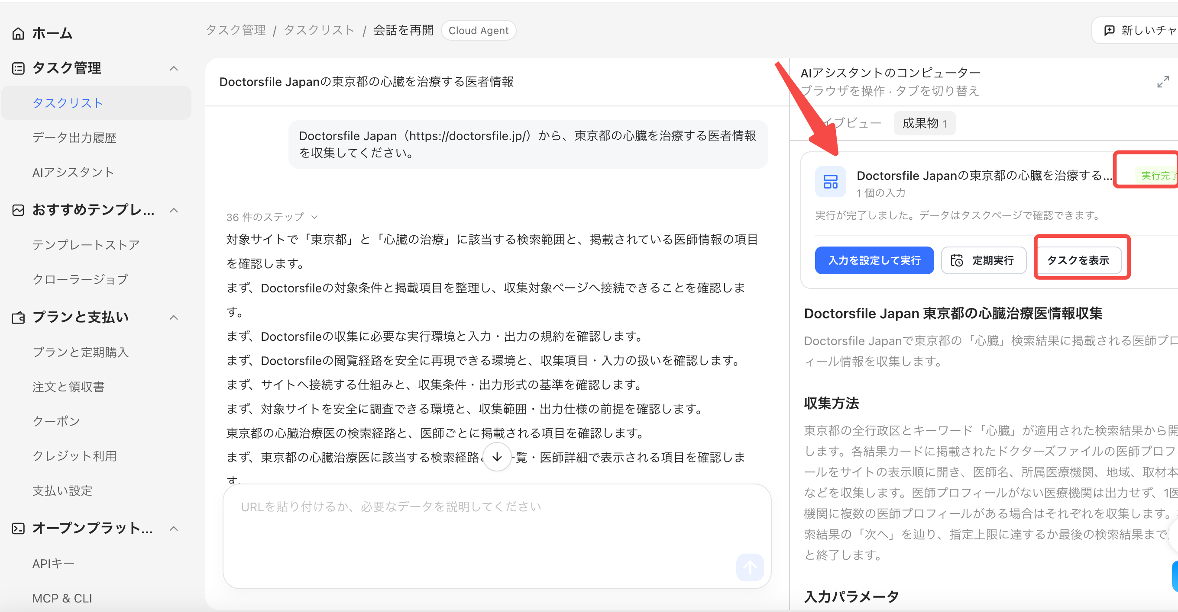Collapse the タスク管理 section
The image size is (1178, 612).
[174, 68]
